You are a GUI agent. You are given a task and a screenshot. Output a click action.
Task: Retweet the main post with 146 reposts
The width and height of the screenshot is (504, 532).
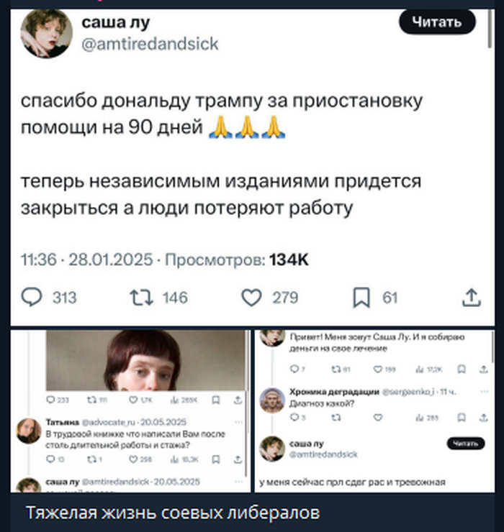tap(141, 298)
